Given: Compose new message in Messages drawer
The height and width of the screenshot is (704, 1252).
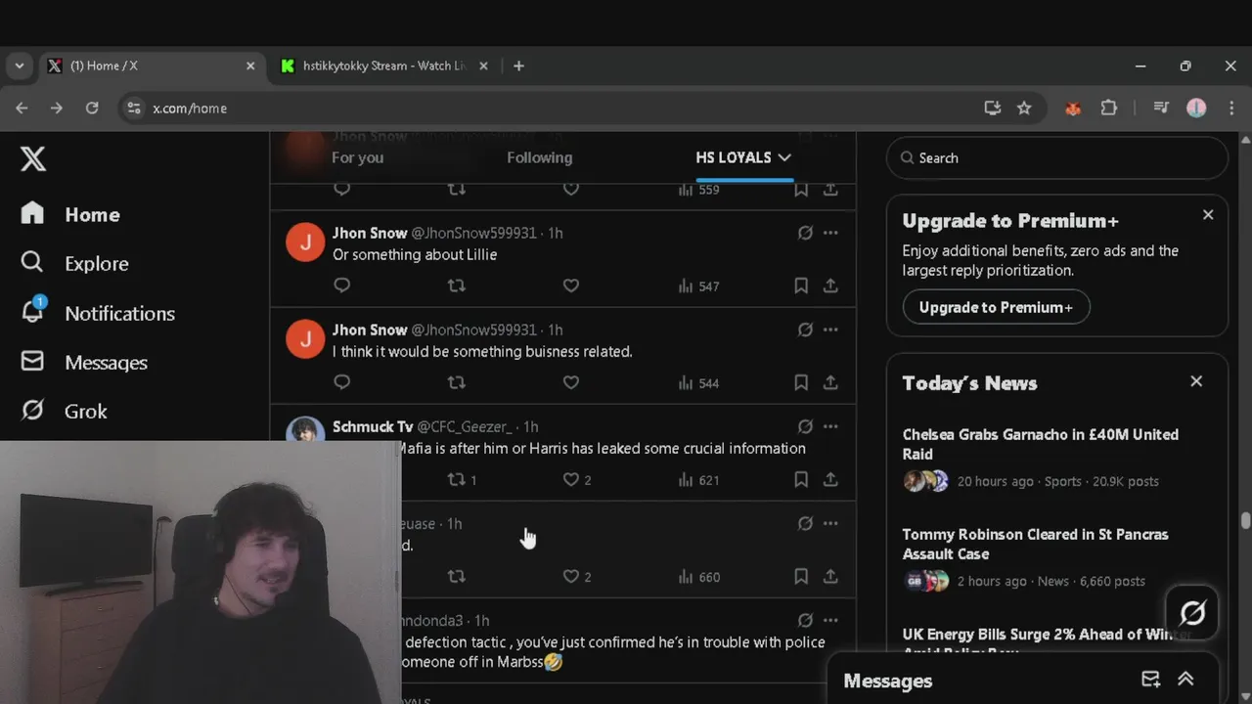Looking at the screenshot, I should (1151, 680).
